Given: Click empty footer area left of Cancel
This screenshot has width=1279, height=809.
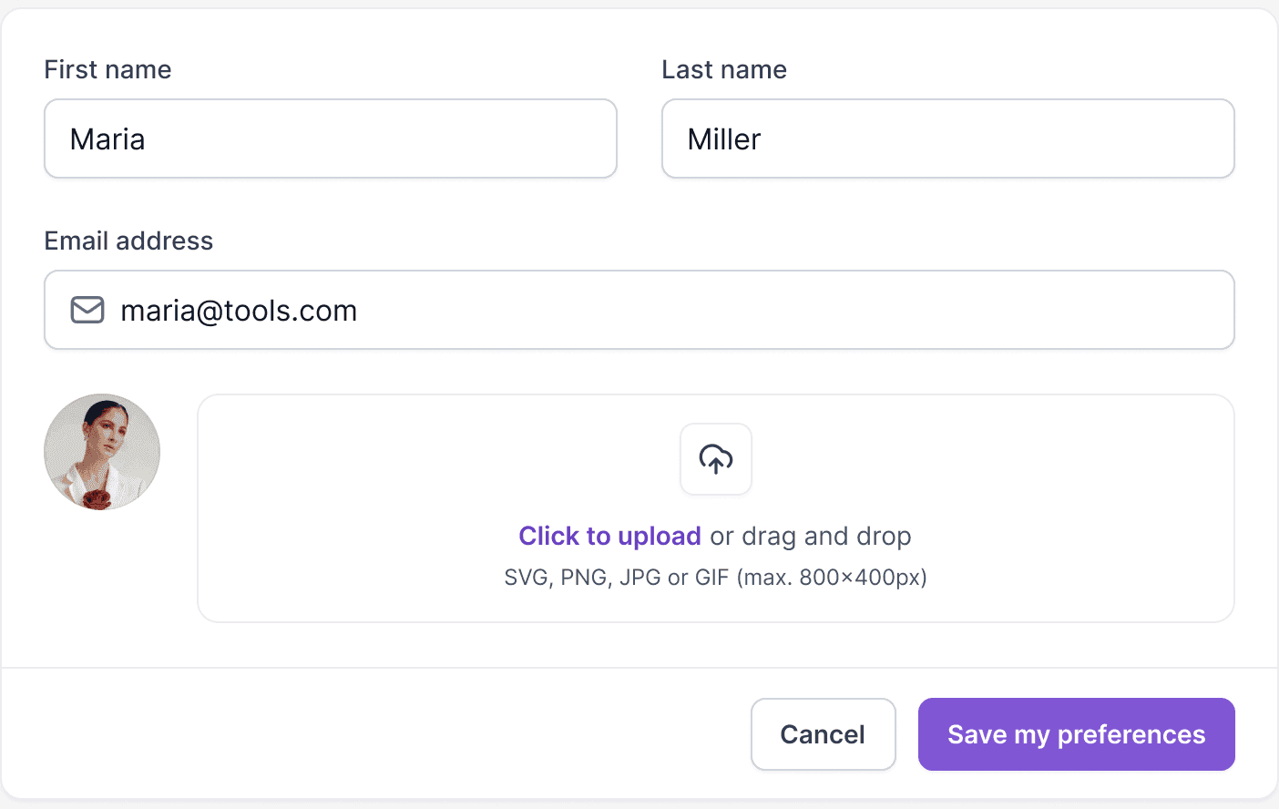Looking at the screenshot, I should [364, 734].
